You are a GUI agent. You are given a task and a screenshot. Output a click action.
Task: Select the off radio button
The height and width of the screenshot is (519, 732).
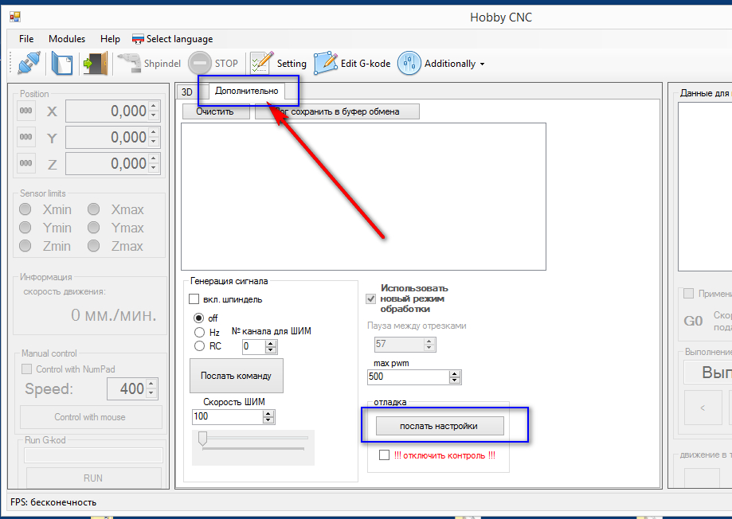coord(199,318)
